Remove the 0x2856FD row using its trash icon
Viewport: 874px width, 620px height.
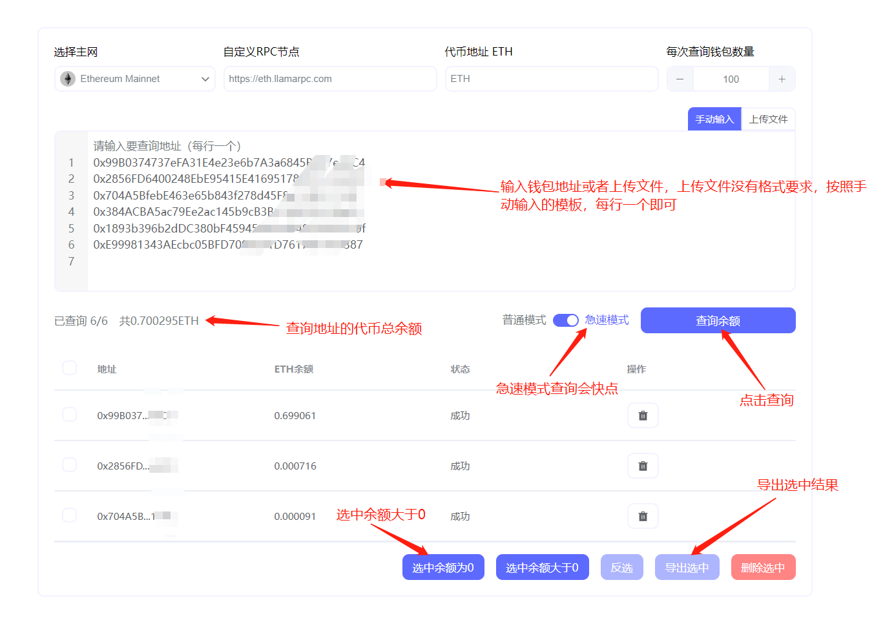tap(643, 466)
